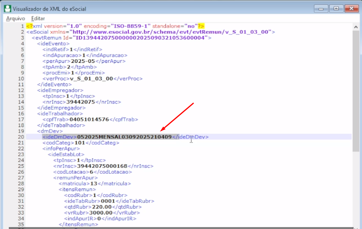This screenshot has height=229, width=362.
Task: Click the infoPerApur opening tag
Action: (61, 149)
